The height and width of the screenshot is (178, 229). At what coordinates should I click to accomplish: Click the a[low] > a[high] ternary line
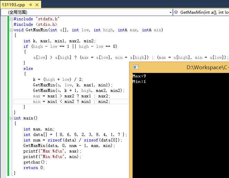click(131, 57)
